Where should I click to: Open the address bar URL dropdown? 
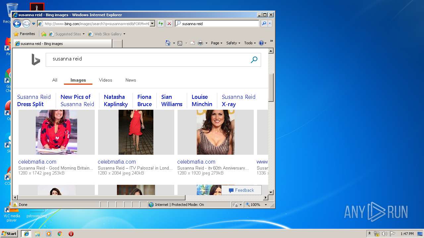click(x=152, y=23)
